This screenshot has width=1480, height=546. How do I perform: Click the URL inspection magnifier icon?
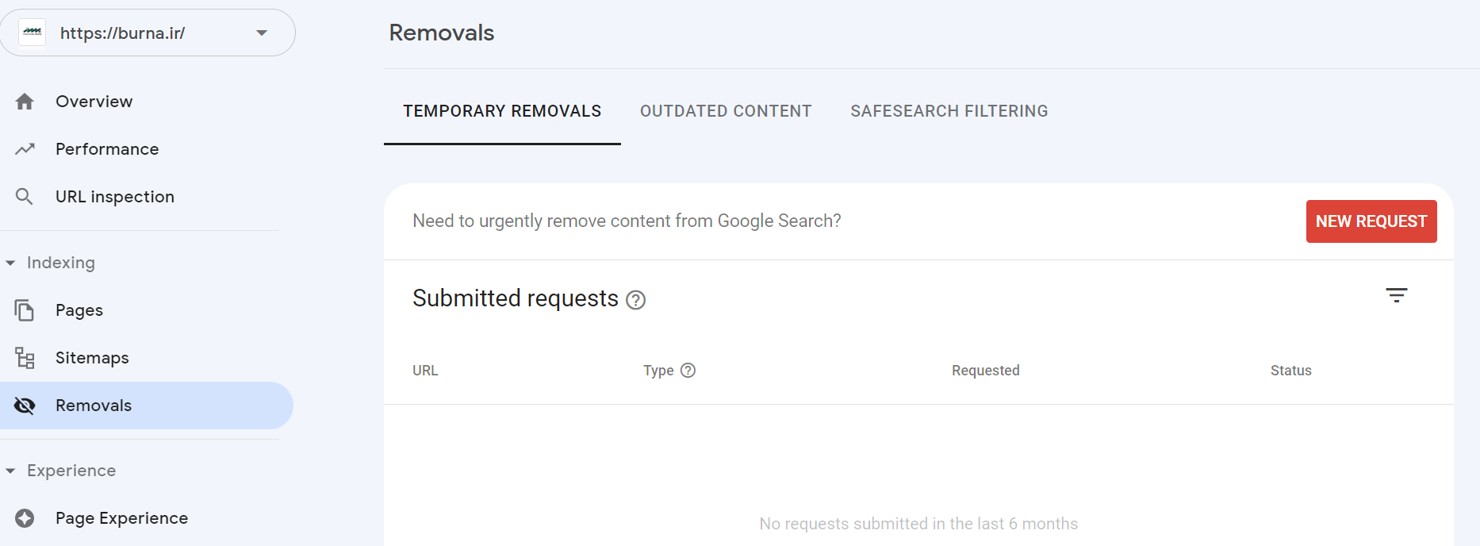[x=25, y=197]
